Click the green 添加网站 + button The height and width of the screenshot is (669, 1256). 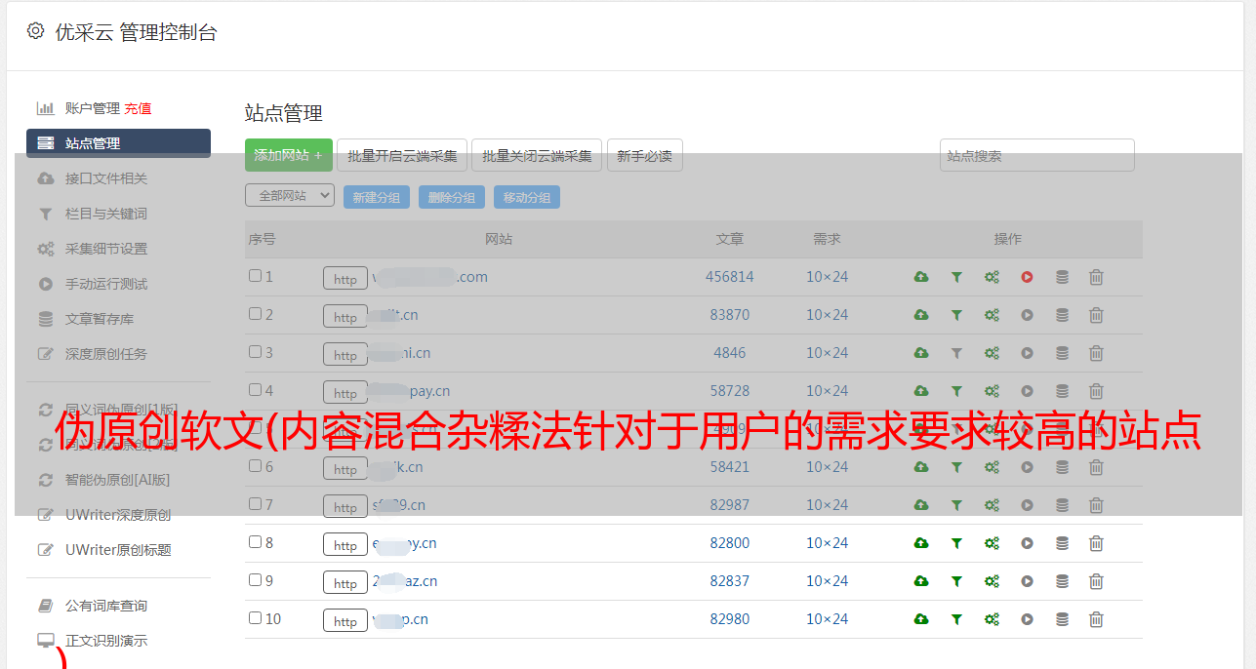click(289, 155)
